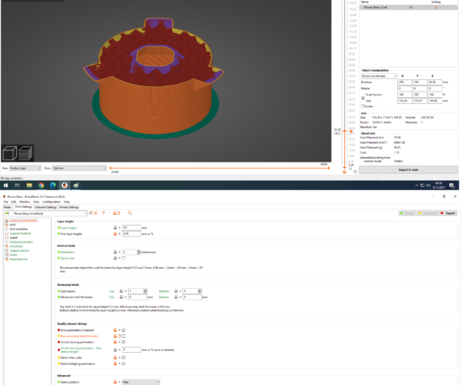The width and height of the screenshot is (462, 385).
Task: Click Bottom solid layers spinner arrows
Action: point(199,291)
